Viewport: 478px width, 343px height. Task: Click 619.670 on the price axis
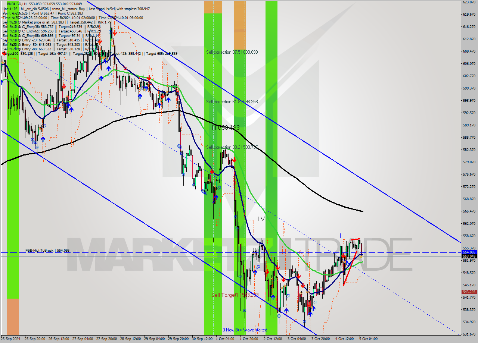click(469, 15)
